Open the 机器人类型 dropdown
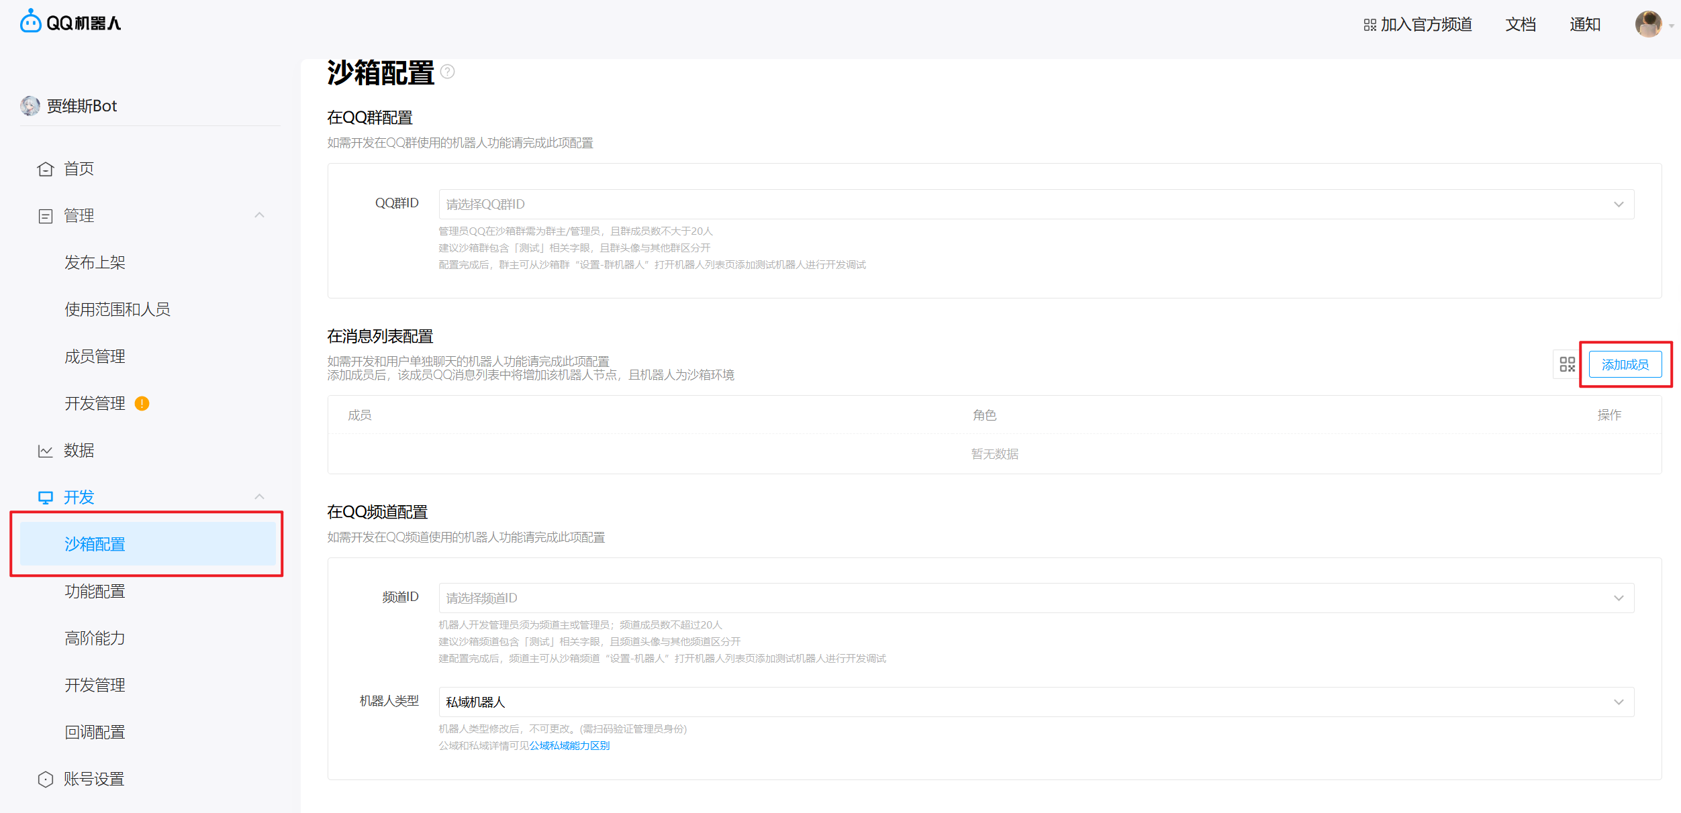1681x813 pixels. (1036, 702)
